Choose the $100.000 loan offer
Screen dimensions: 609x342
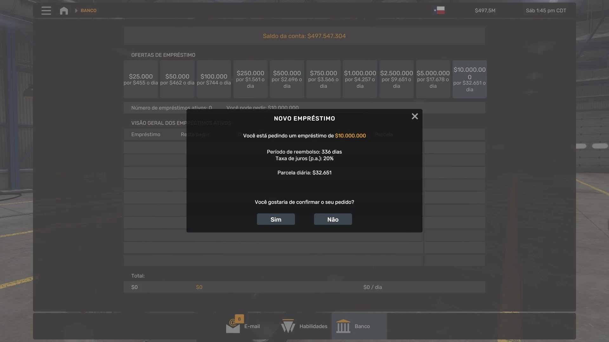[x=214, y=79]
